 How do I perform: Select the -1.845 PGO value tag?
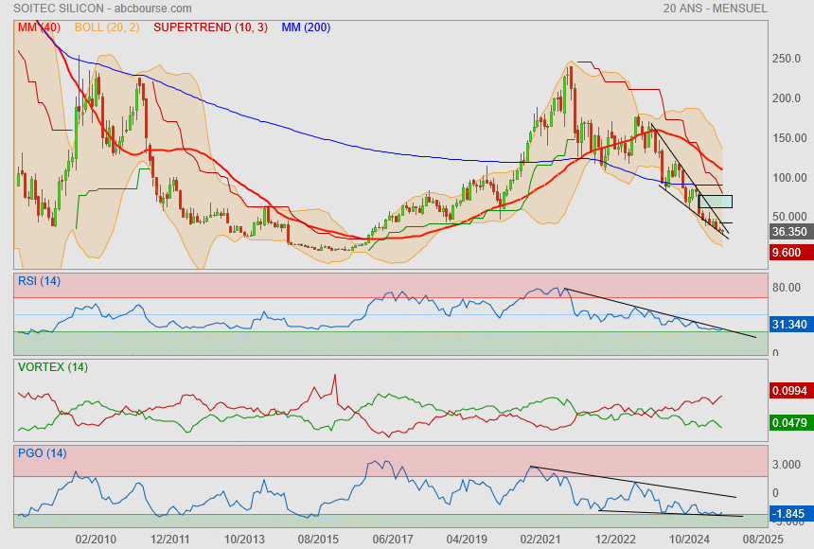tap(788, 515)
